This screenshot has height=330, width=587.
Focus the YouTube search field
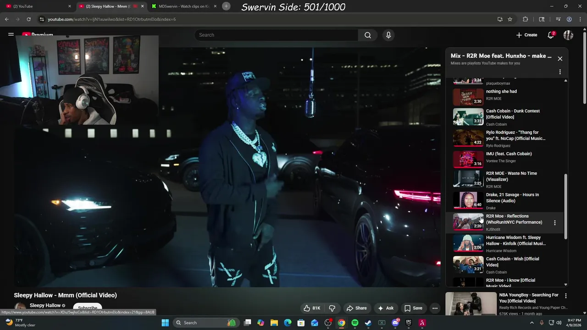point(277,35)
